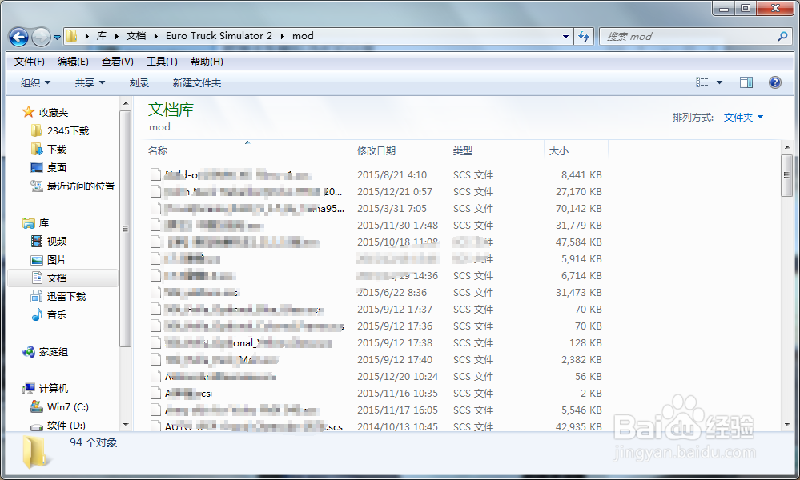Screen dimensions: 800x480
Task: Sort files by the 修改日期 column header
Action: tap(376, 151)
